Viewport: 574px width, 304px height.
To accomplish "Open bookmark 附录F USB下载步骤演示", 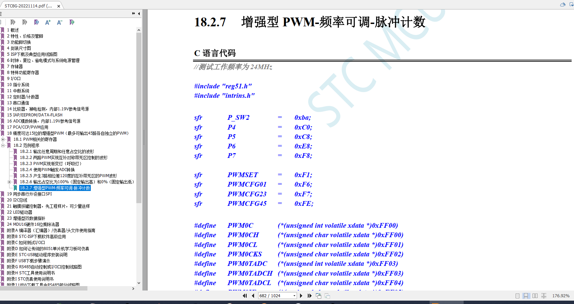I will pos(28,261).
